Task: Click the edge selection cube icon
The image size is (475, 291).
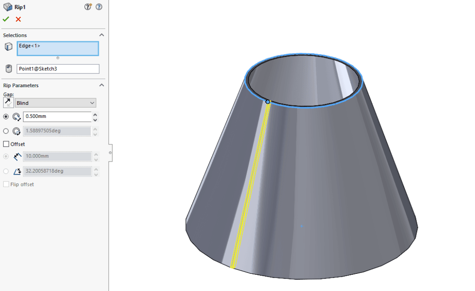Action: [x=8, y=46]
